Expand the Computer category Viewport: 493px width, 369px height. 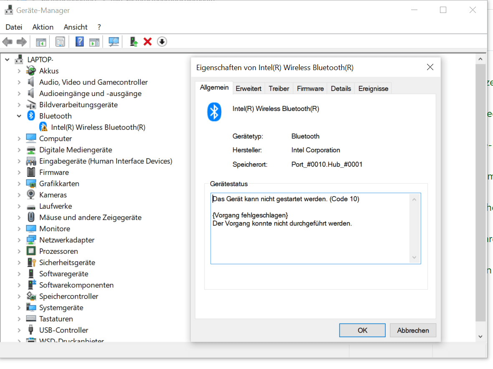click(x=19, y=138)
